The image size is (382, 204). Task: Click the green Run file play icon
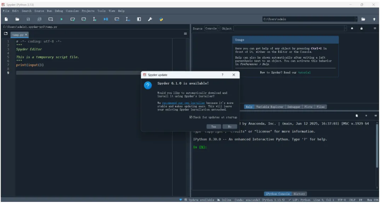pyautogui.click(x=62, y=19)
